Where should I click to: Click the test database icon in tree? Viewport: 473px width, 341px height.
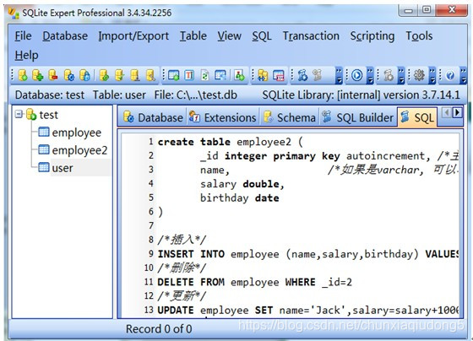(x=31, y=115)
